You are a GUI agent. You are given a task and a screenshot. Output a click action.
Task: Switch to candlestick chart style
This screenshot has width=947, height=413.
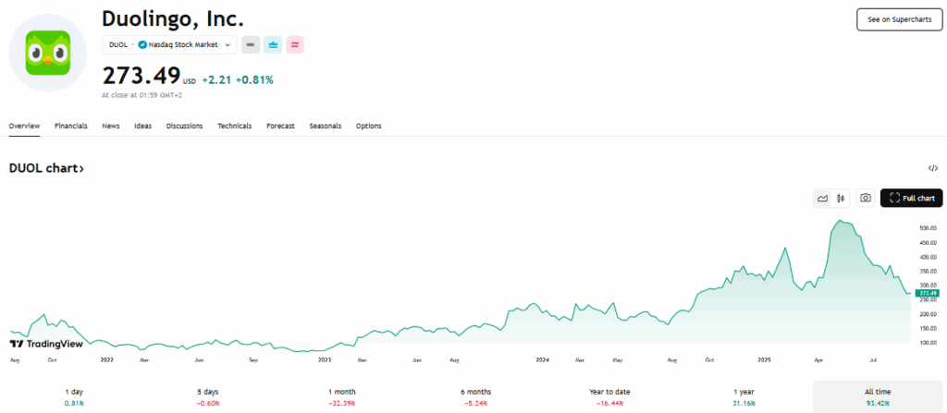[x=840, y=198]
